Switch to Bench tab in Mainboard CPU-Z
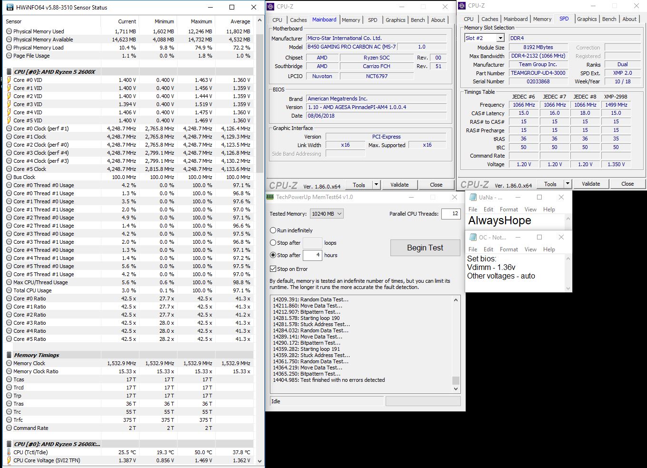Image resolution: width=647 pixels, height=468 pixels. pyautogui.click(x=418, y=20)
